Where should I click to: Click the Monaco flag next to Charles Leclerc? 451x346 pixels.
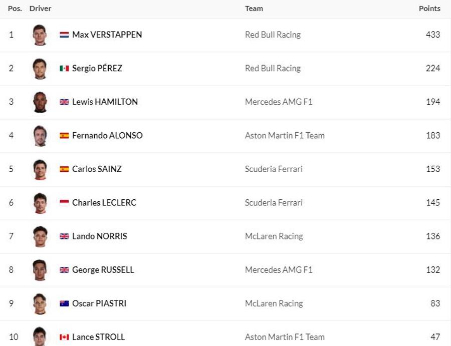tap(64, 203)
